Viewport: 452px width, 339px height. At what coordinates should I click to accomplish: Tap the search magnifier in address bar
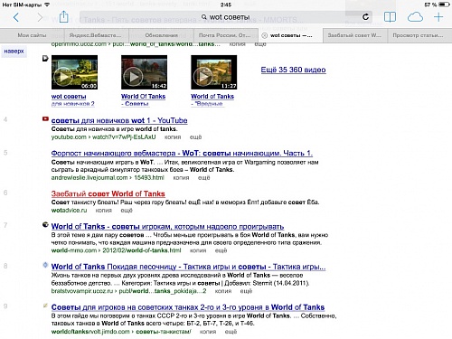click(204, 17)
